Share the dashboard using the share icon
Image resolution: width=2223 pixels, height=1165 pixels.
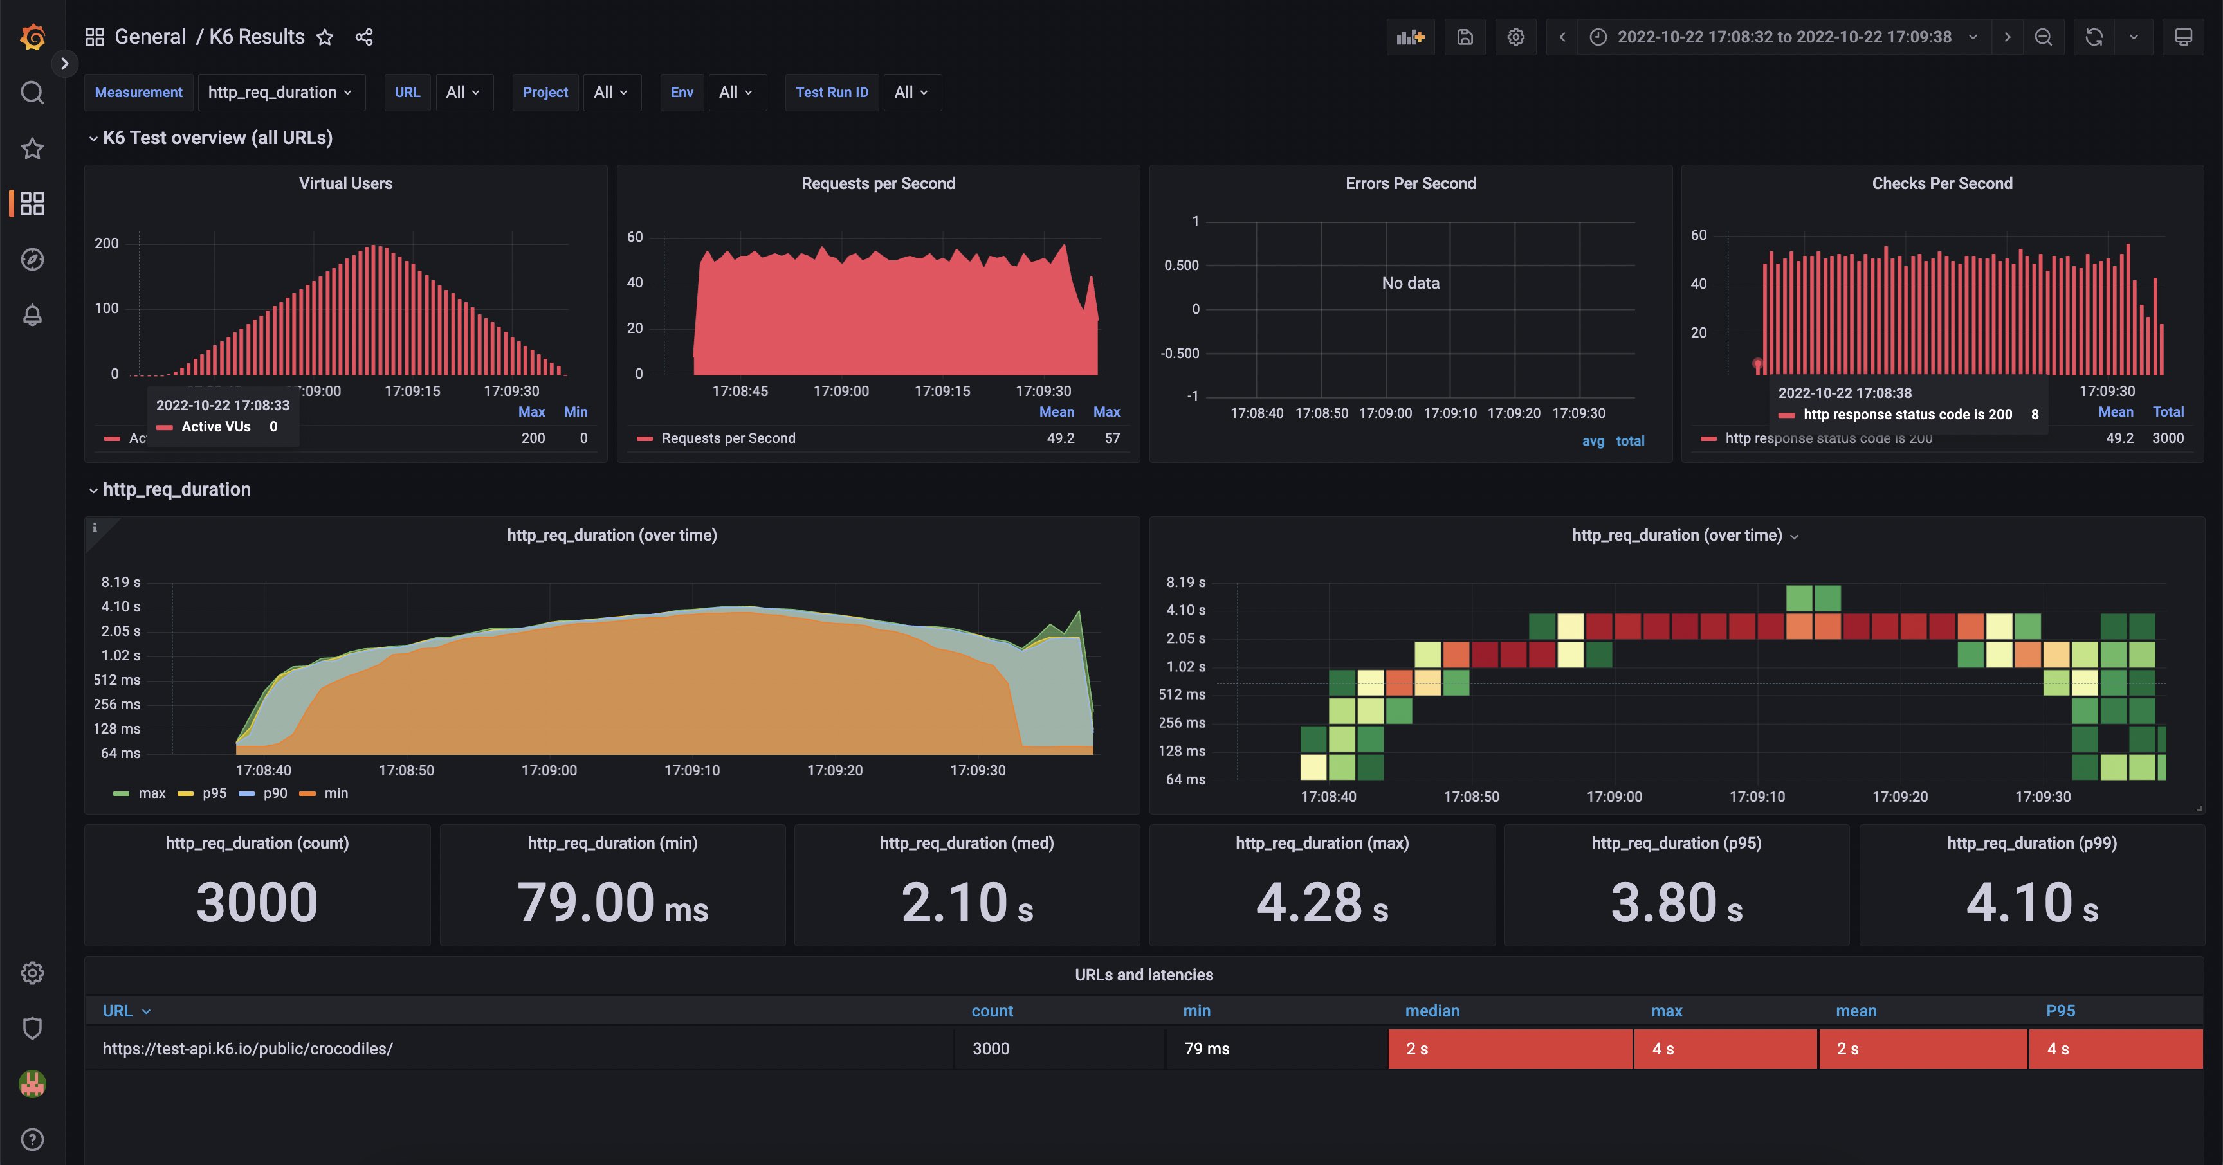click(x=364, y=37)
